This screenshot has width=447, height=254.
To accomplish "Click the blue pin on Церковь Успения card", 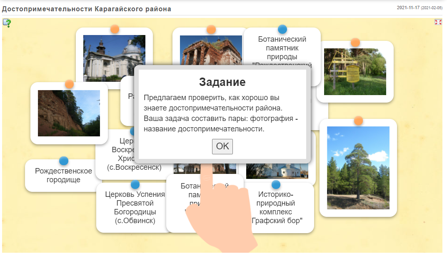I will [135, 184].
